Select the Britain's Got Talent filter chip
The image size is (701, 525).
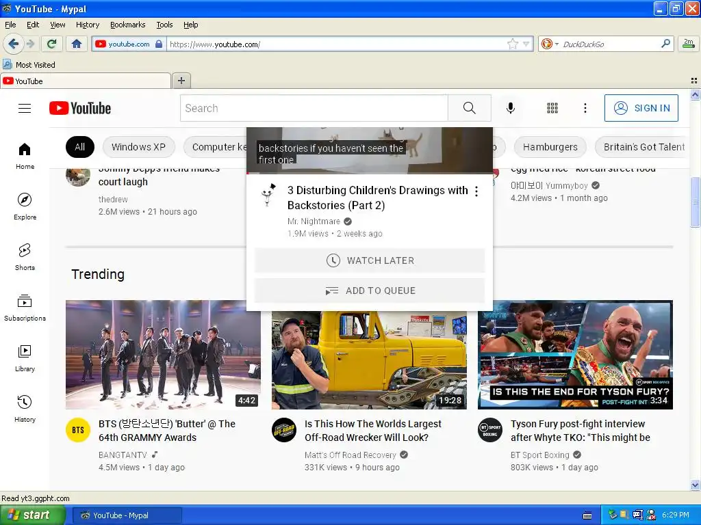pos(643,147)
